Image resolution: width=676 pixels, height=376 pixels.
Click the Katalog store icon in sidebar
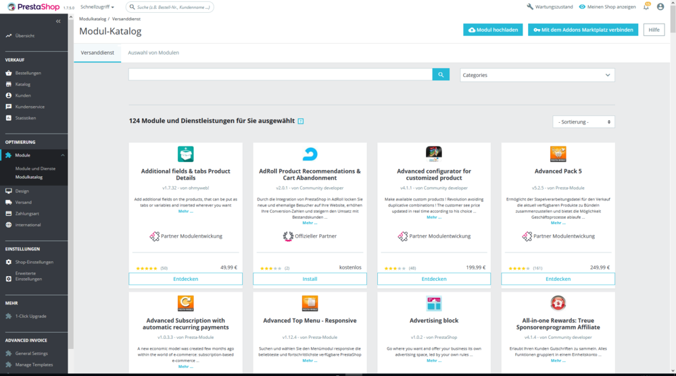(9, 84)
